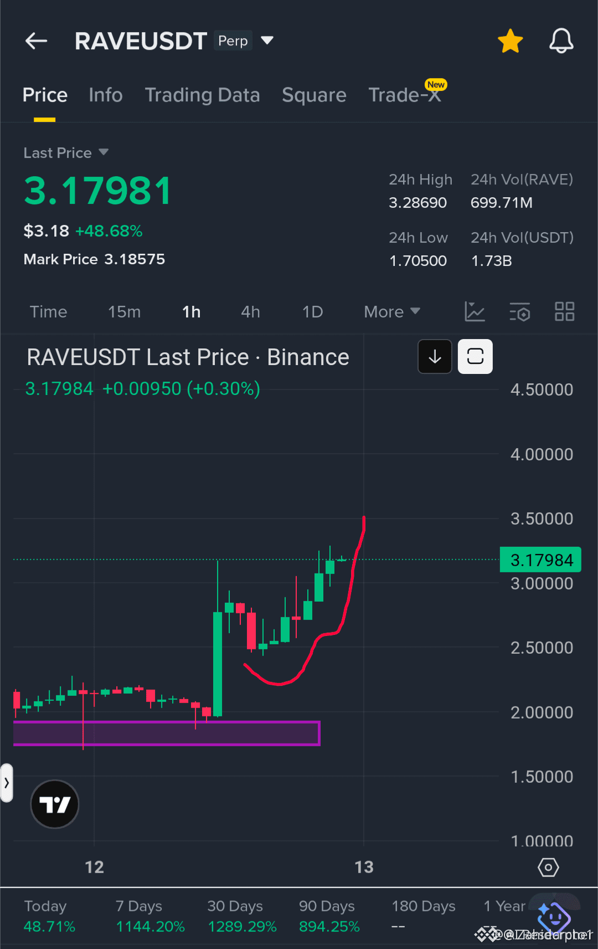Screen dimensions: 598x949
Task: Click the 2.00000 price axis label
Action: point(542,712)
